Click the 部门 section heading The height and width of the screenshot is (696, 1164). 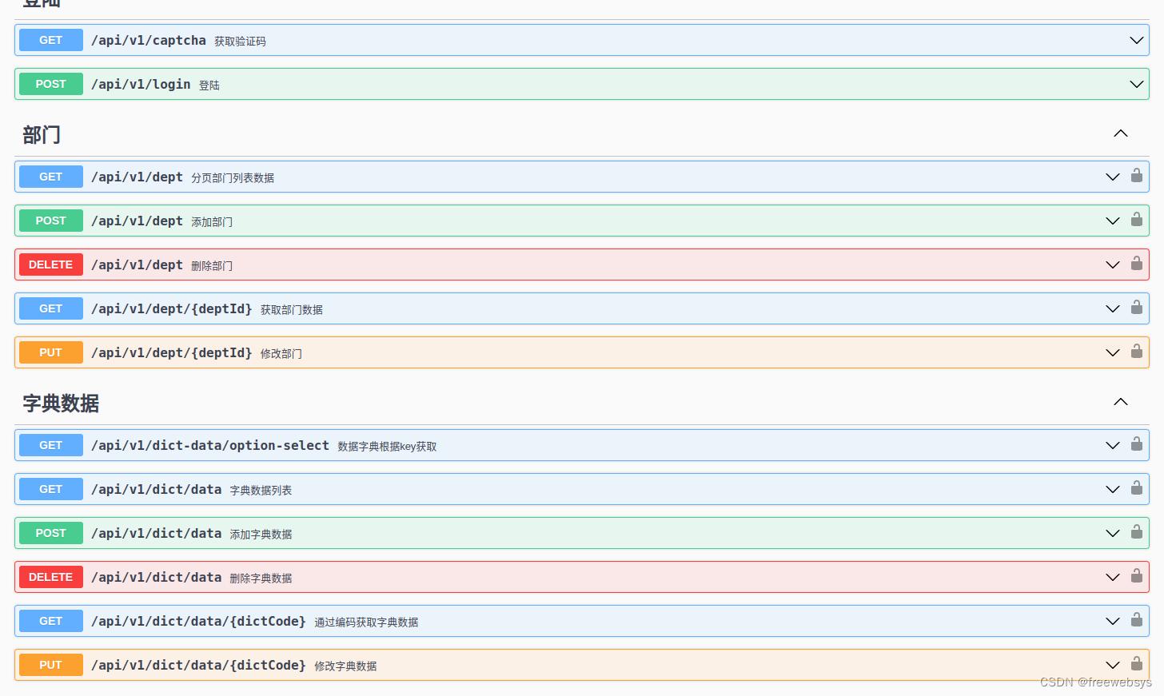pyautogui.click(x=42, y=135)
